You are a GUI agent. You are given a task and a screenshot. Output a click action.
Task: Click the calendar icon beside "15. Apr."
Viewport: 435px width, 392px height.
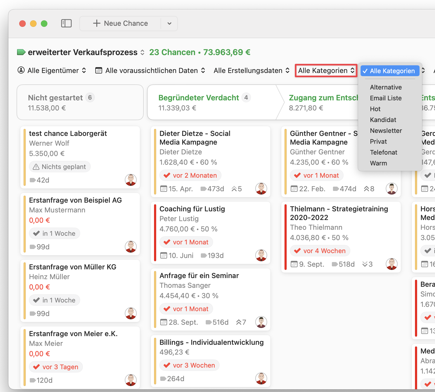click(165, 189)
